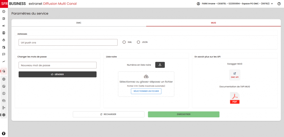Open the megaphone campaigns icon in sidebar

coord(4,26)
